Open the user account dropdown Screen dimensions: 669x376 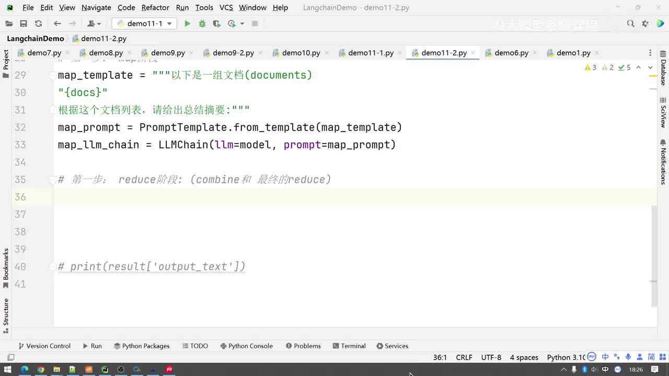coord(94,23)
